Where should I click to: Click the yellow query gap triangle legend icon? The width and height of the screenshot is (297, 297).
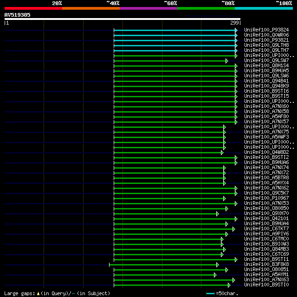(x=38, y=294)
